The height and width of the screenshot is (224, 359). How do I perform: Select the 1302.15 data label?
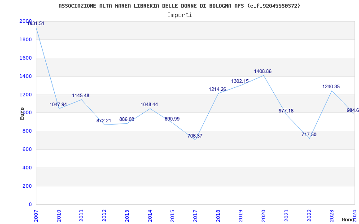pos(240,81)
